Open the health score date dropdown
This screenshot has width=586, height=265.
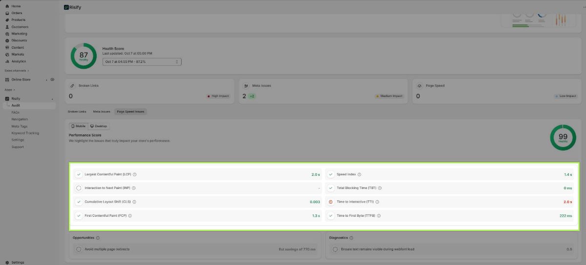(142, 62)
